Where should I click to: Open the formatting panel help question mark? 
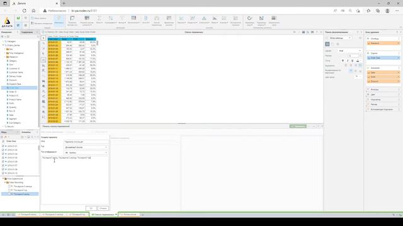coord(358,32)
